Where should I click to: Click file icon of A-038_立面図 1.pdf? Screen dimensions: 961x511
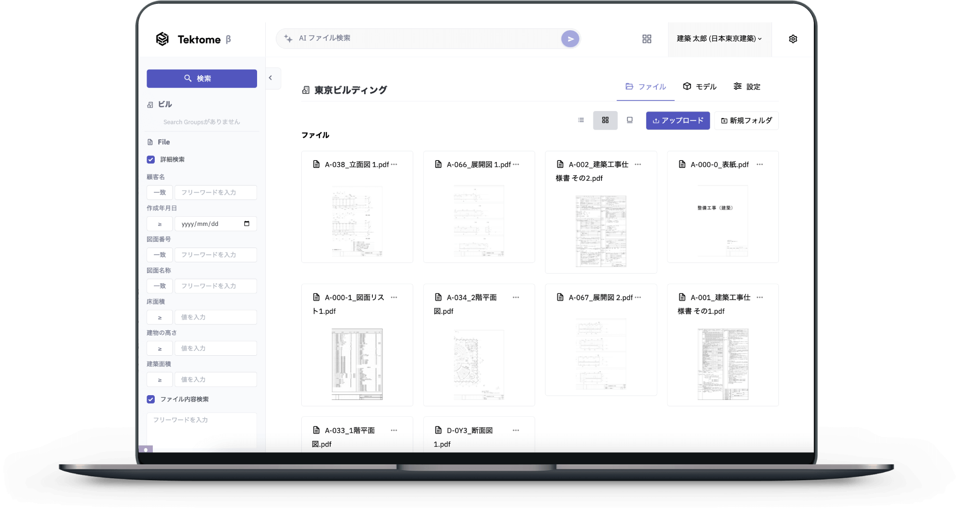pos(316,164)
